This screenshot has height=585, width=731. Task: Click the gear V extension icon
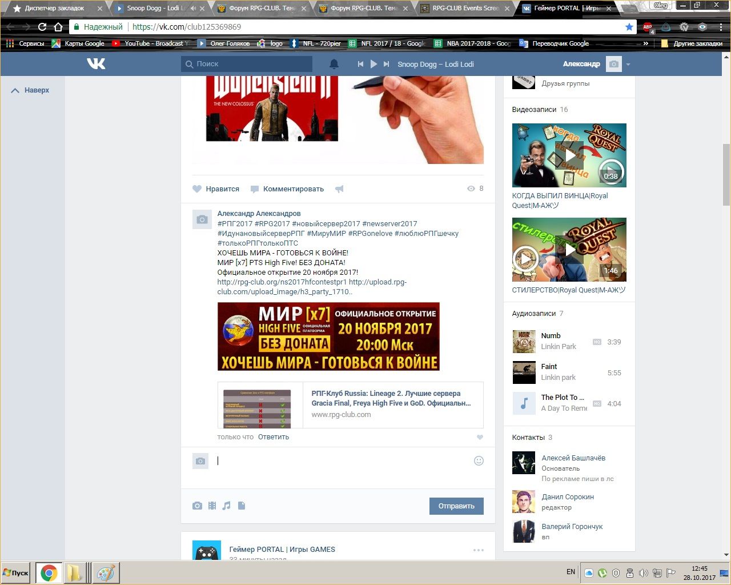coord(684,27)
